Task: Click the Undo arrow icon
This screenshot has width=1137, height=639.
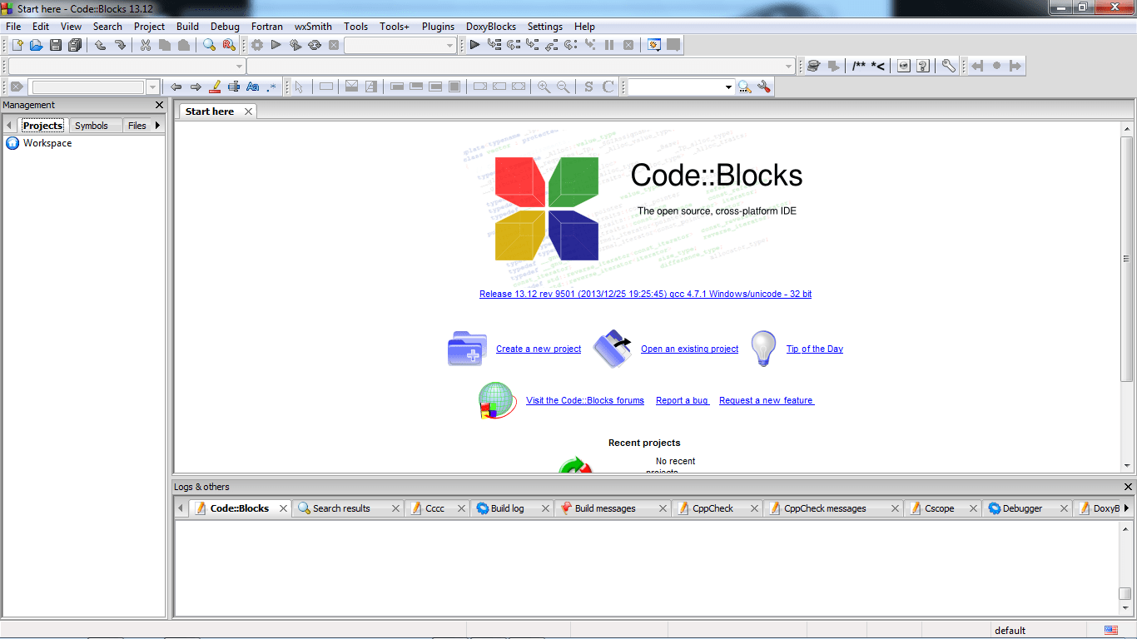Action: point(101,45)
